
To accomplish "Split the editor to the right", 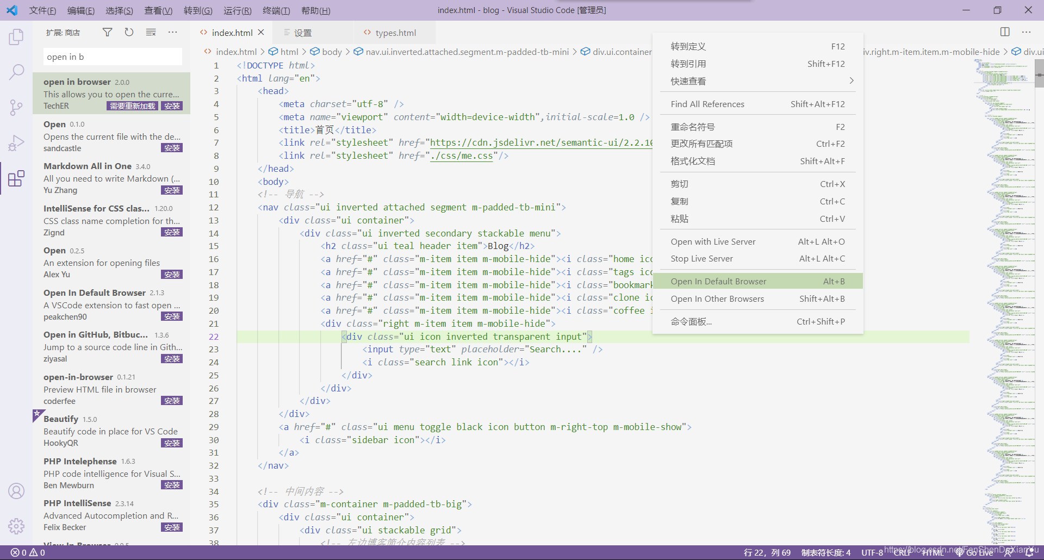I will pos(1005,32).
